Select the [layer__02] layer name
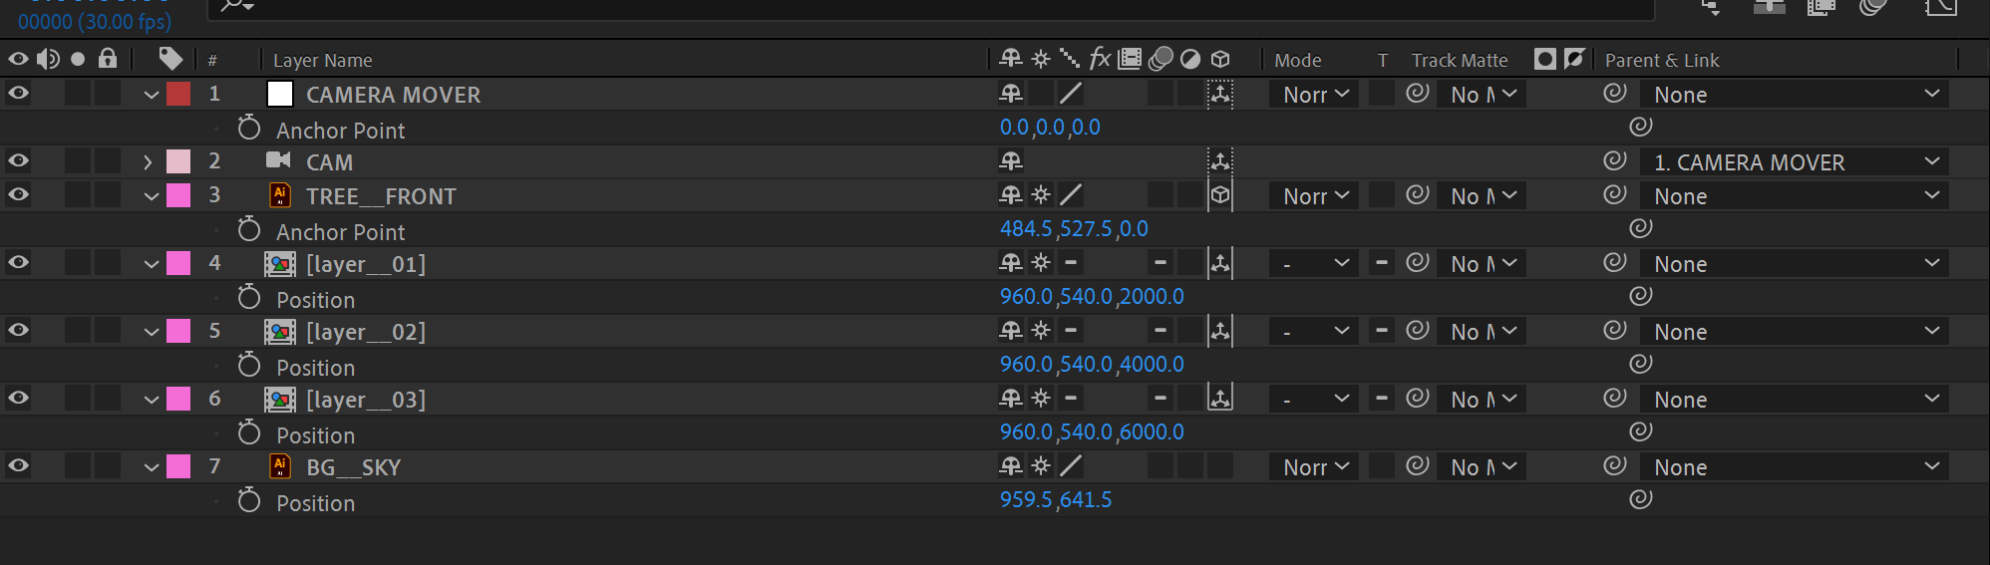This screenshot has height=565, width=1990. point(365,332)
